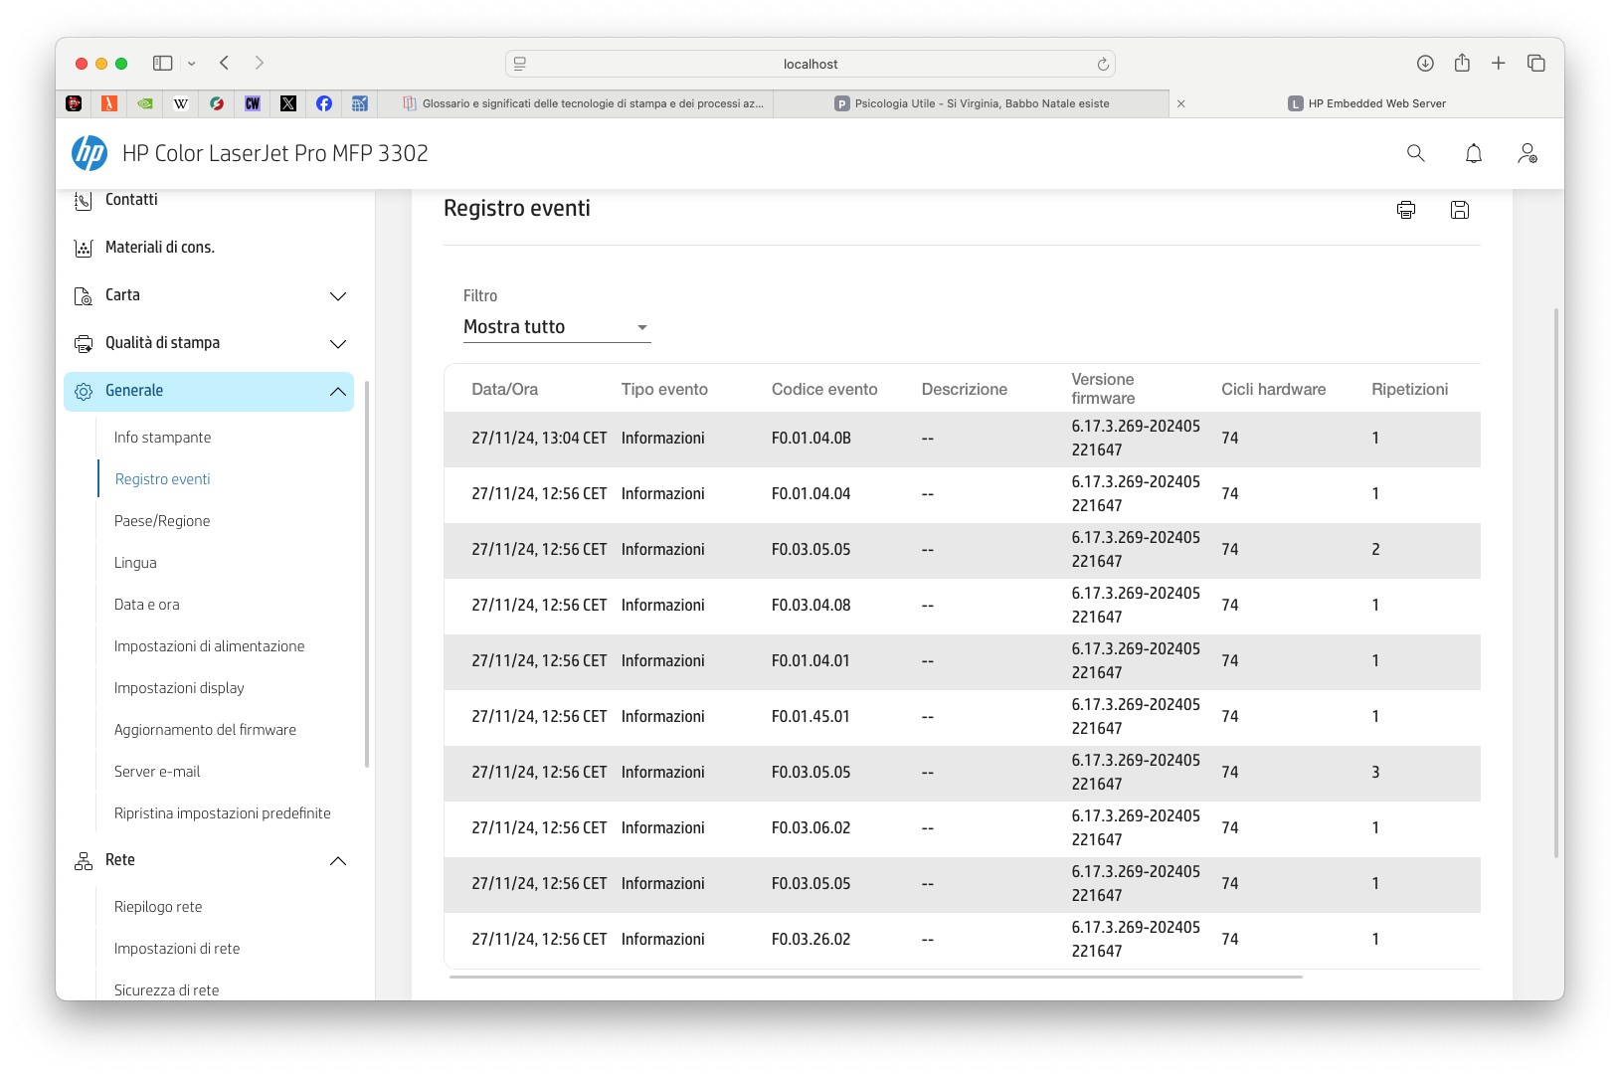Viewport: 1620px width, 1074px height.
Task: Open the Mostra tutto filter dropdown
Action: coord(556,327)
